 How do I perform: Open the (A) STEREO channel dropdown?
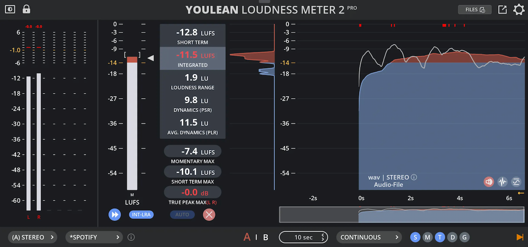(x=32, y=237)
